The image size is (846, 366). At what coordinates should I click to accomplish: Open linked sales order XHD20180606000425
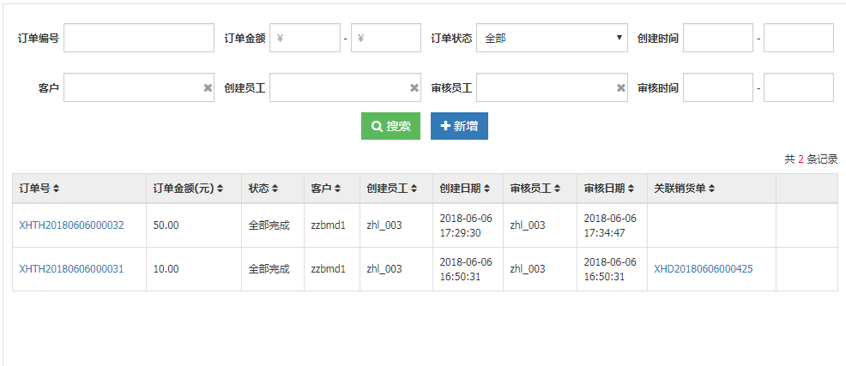click(x=704, y=269)
